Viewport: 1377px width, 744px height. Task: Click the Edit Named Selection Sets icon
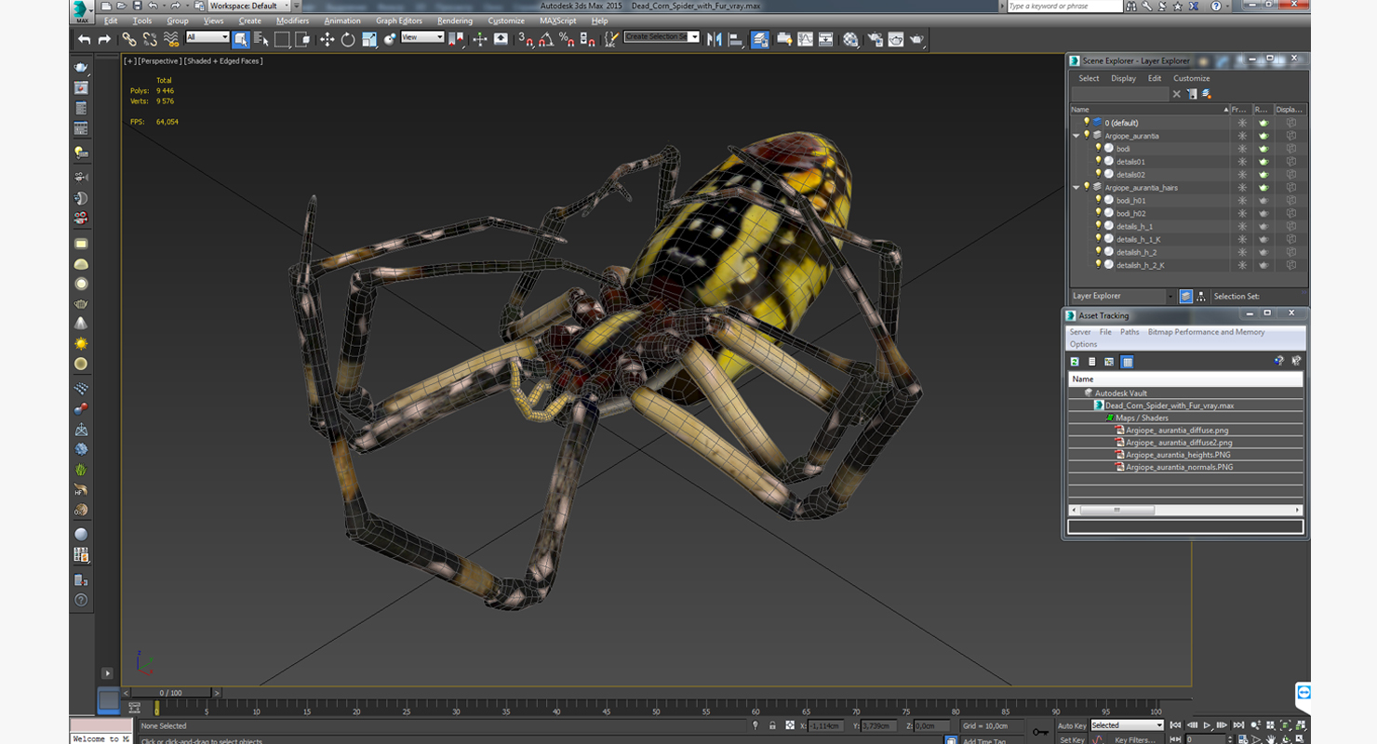(611, 39)
